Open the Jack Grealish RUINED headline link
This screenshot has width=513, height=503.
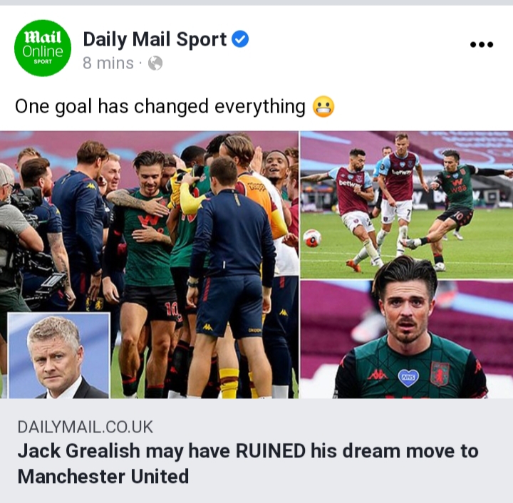click(x=248, y=463)
